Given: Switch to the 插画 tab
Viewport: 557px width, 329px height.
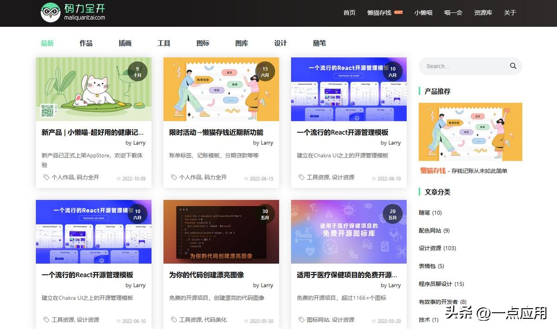Looking at the screenshot, I should coord(125,43).
